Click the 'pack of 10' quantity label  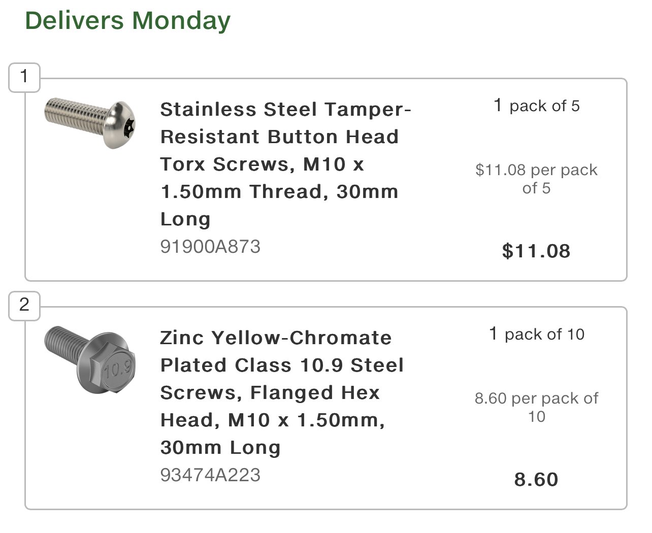[544, 335]
